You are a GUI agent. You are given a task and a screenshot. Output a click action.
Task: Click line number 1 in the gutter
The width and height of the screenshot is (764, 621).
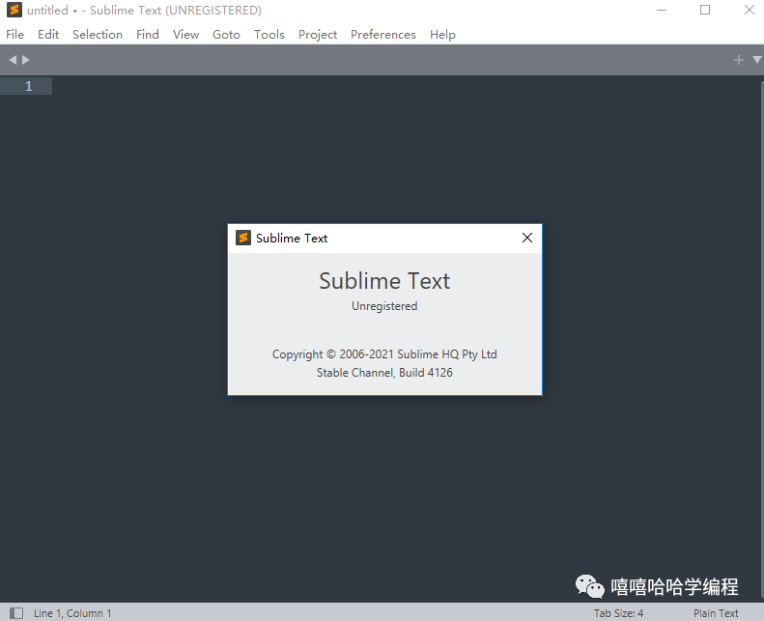28,86
